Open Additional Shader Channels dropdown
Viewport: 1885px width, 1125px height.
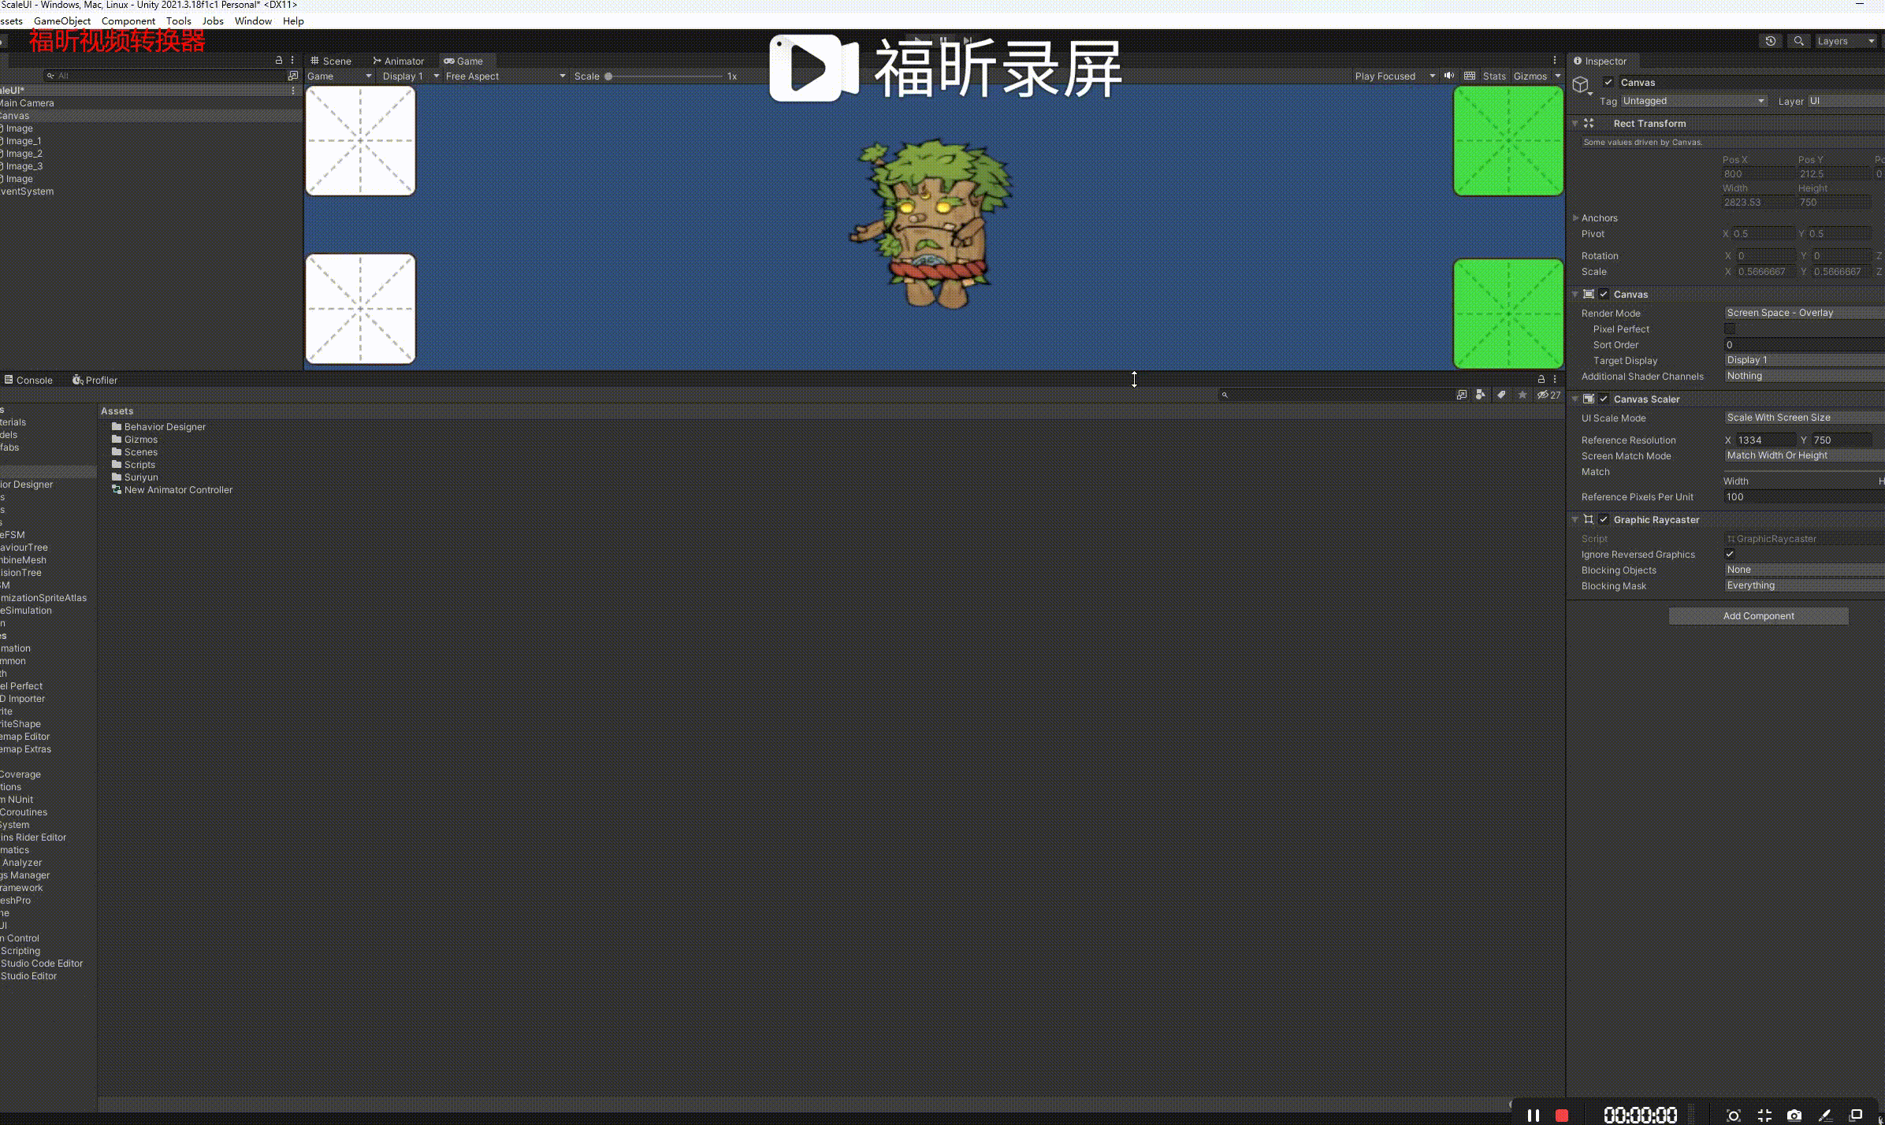[x=1805, y=376]
